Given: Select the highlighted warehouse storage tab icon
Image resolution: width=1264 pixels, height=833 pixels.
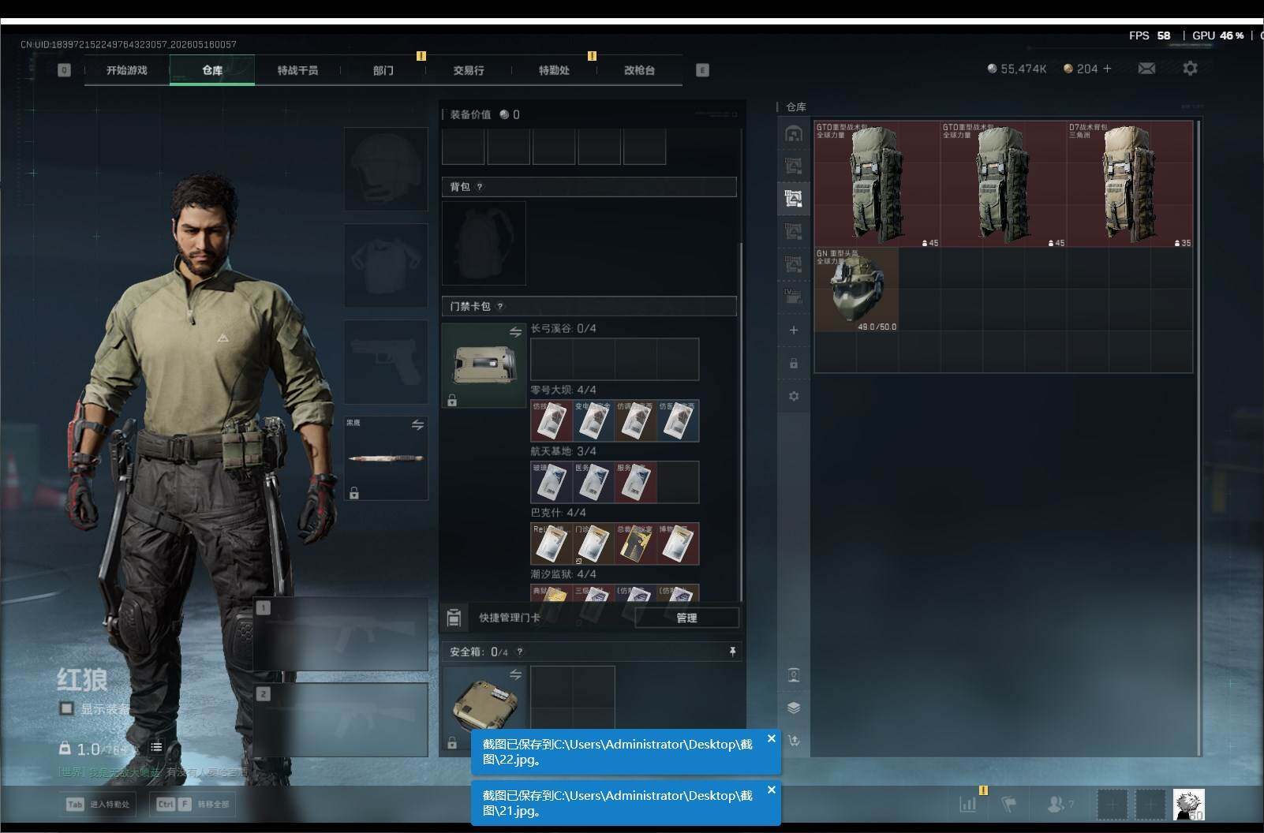Looking at the screenshot, I should [x=794, y=198].
